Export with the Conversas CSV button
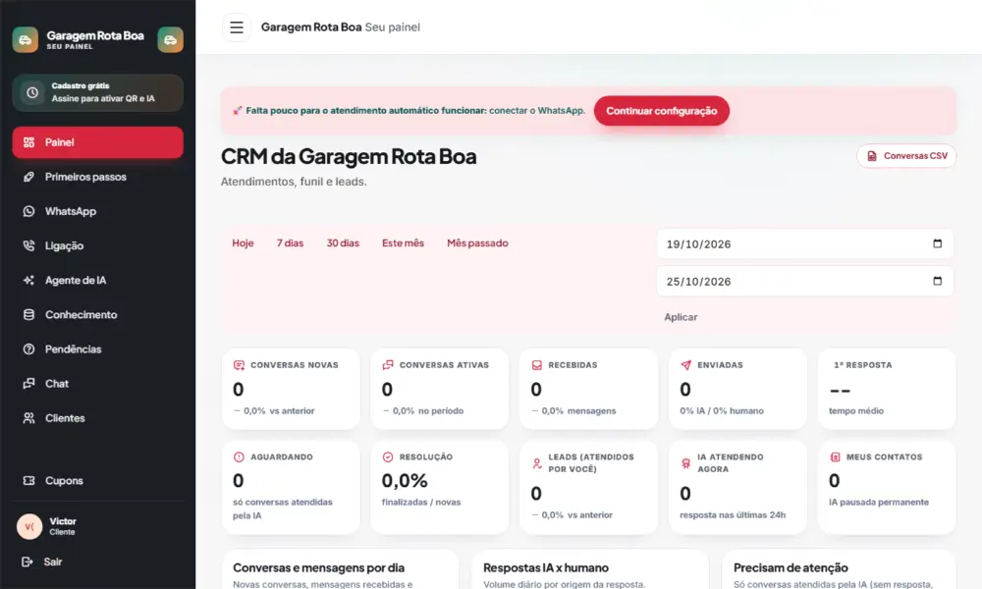This screenshot has width=982, height=589. (x=906, y=156)
